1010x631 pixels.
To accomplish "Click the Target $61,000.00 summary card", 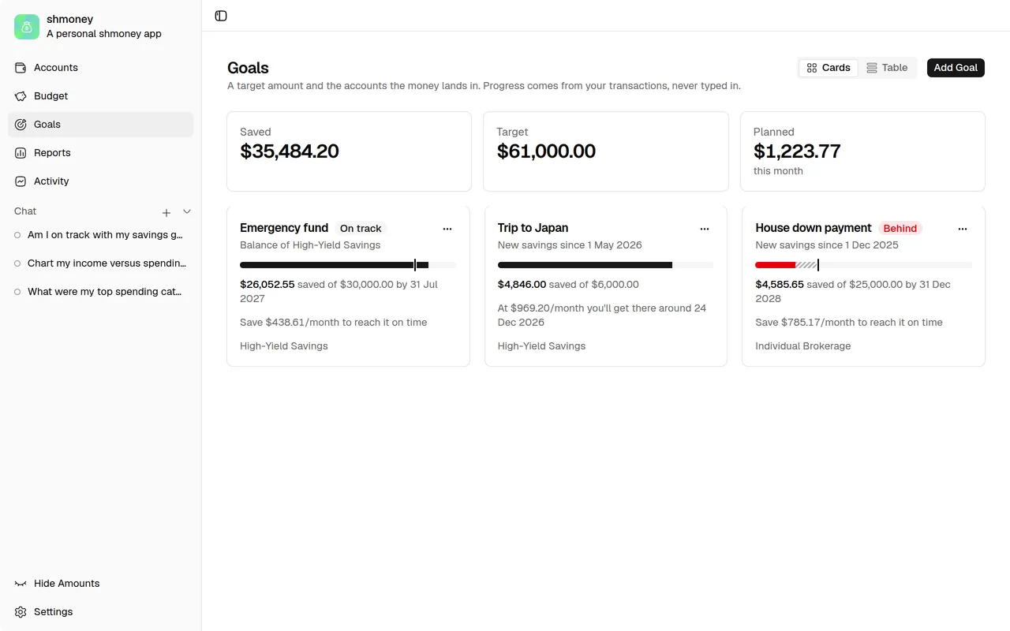I will [606, 151].
